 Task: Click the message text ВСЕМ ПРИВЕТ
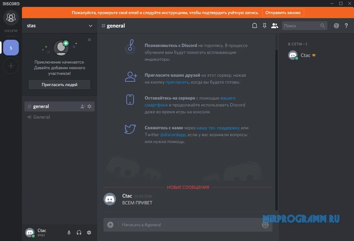(x=137, y=203)
